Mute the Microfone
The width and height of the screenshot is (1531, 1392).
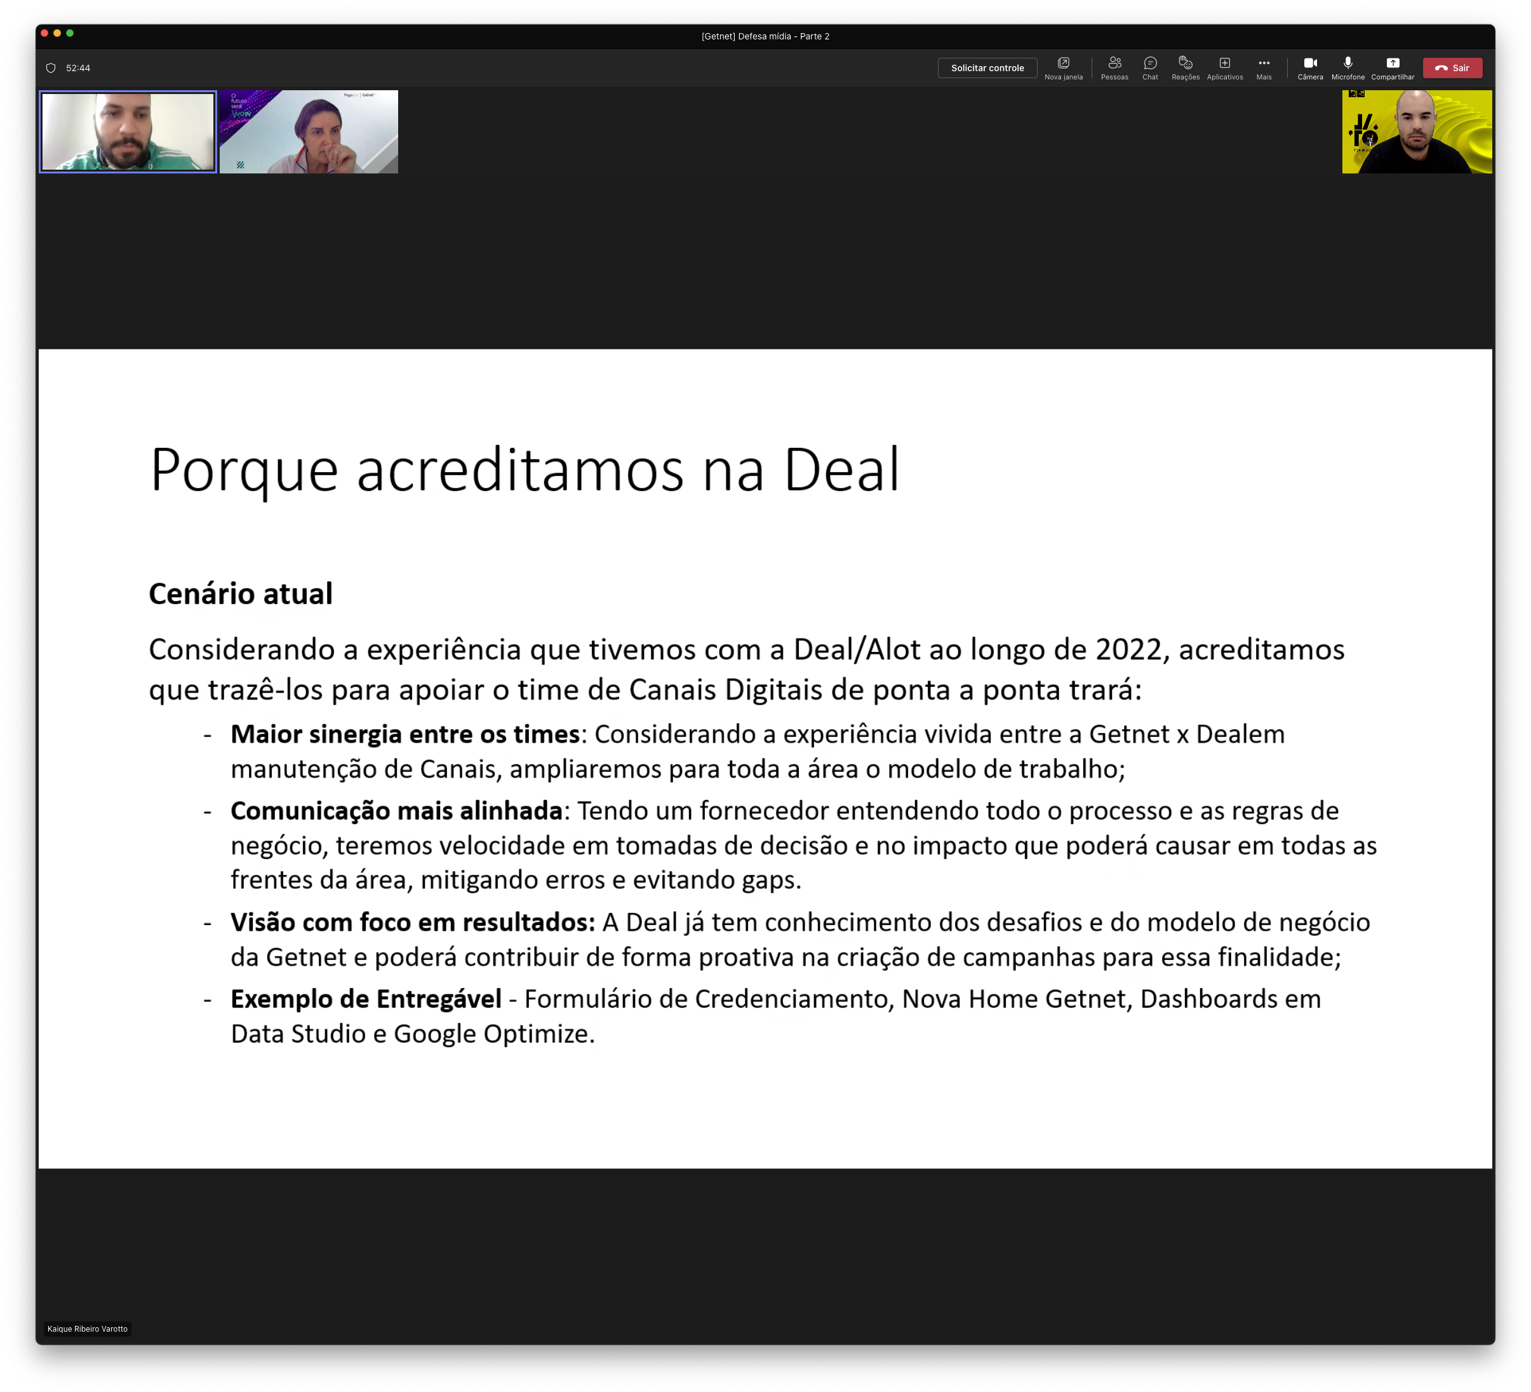coord(1347,67)
